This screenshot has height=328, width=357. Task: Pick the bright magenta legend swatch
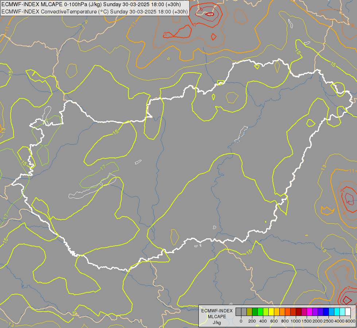point(310,312)
